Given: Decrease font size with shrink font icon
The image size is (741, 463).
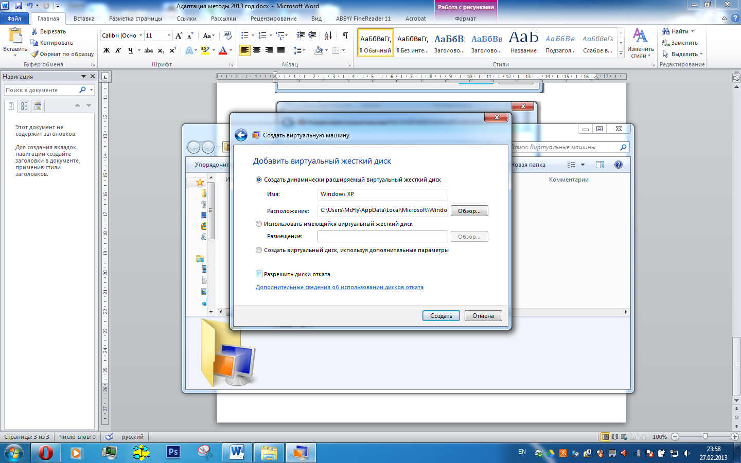Looking at the screenshot, I should coord(190,35).
